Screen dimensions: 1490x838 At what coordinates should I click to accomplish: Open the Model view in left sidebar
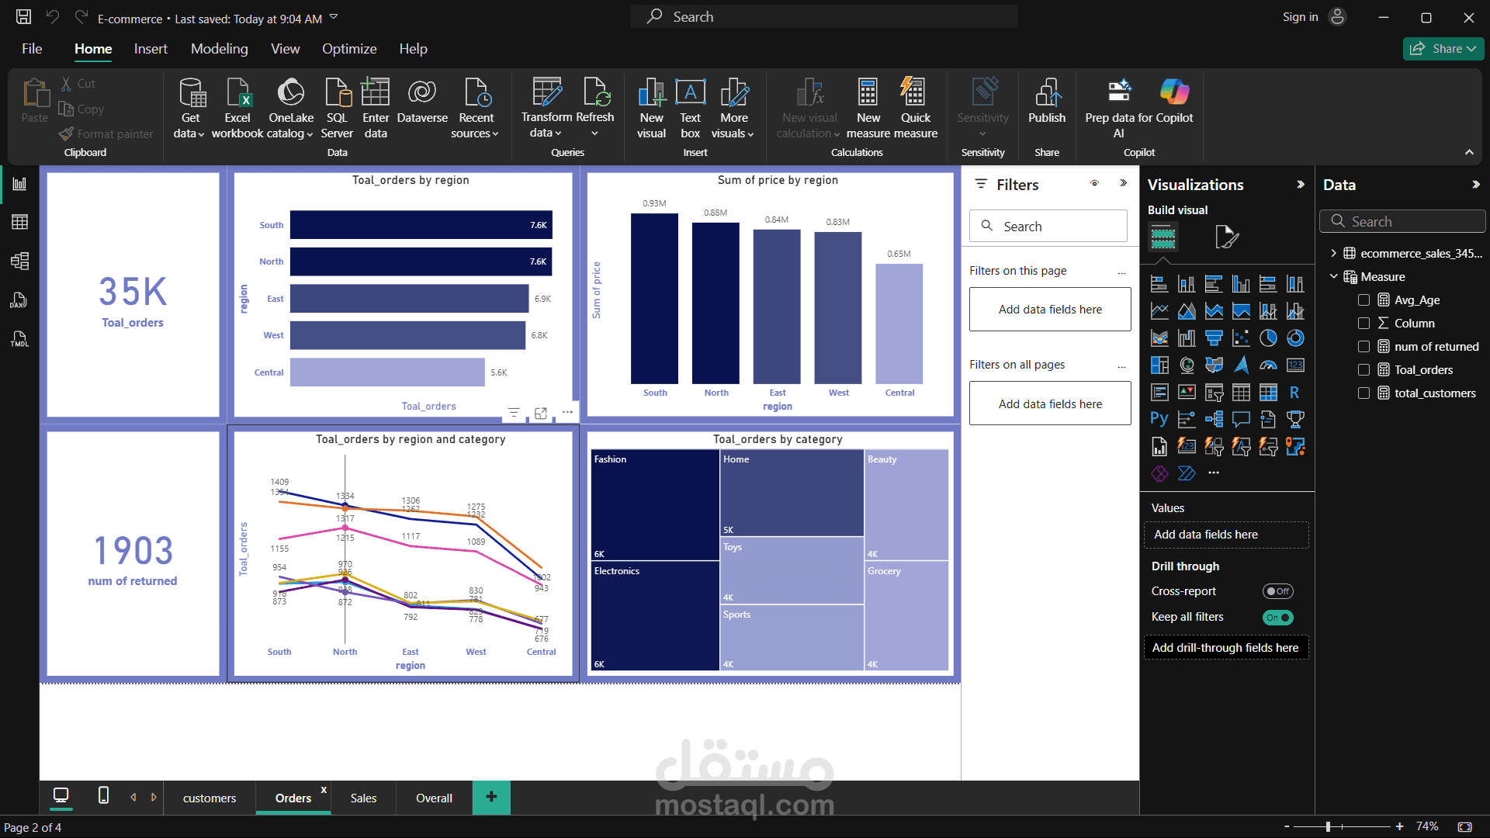pos(20,261)
